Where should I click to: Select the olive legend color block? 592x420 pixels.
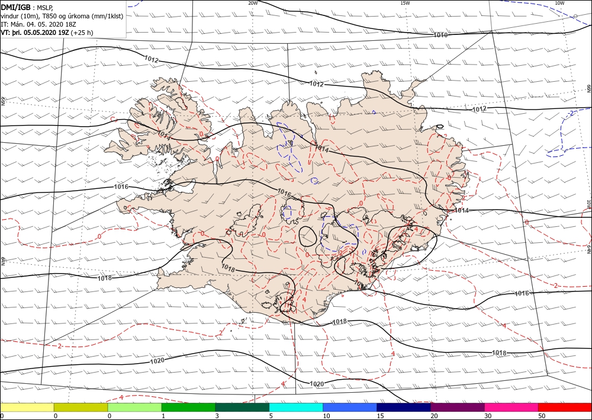(x=81, y=407)
